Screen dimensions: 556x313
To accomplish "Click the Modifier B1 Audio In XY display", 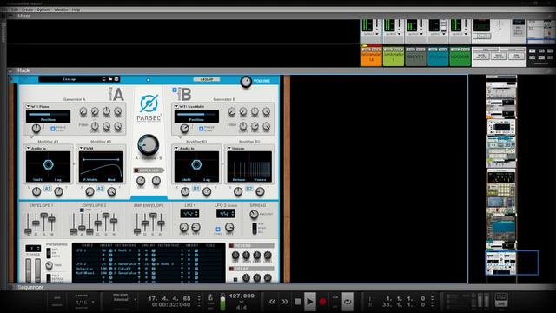I will point(196,166).
